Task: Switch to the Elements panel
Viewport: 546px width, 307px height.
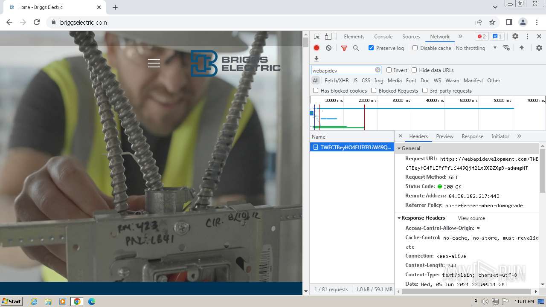Action: pyautogui.click(x=354, y=37)
